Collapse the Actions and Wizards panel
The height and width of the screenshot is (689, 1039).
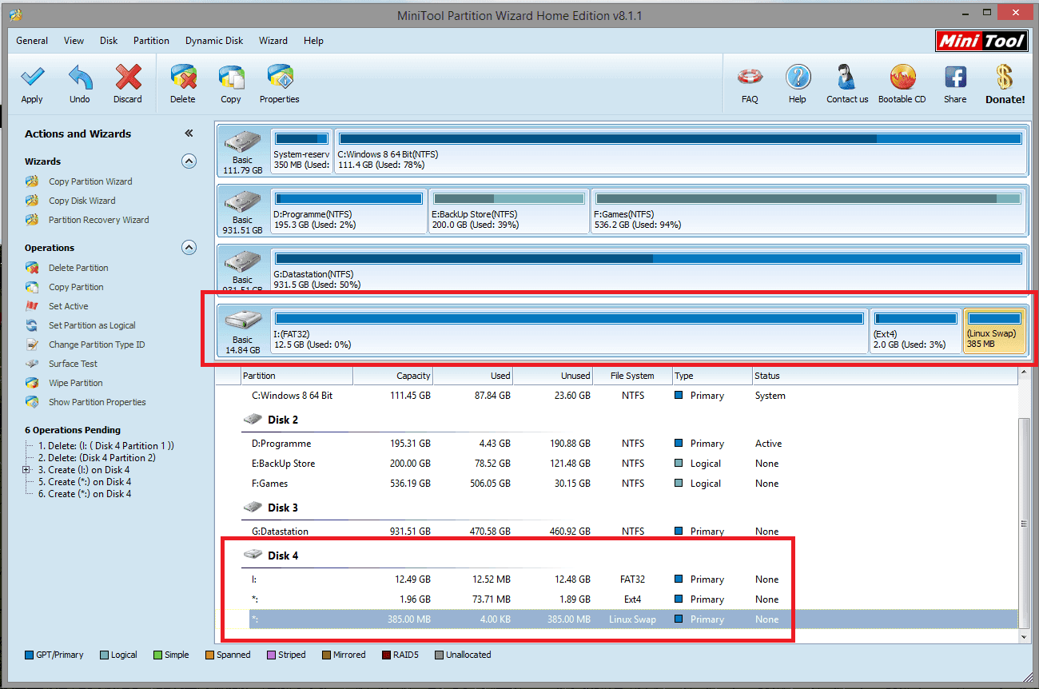[x=189, y=133]
